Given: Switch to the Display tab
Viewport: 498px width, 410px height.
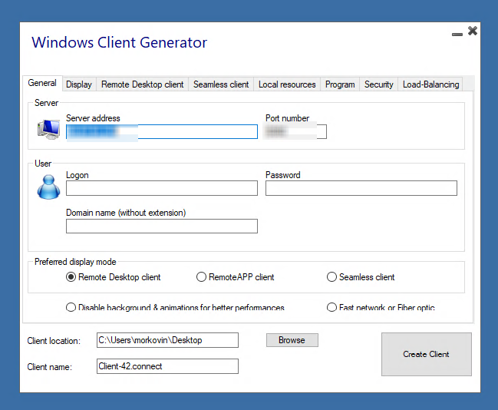Looking at the screenshot, I should 78,84.
